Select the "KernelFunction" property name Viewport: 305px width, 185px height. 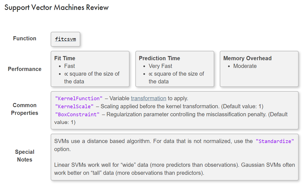pos(79,98)
